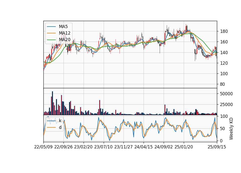This screenshot has width=241, height=173.
Task: Click the 100 price axis label
Action: click(x=224, y=74)
